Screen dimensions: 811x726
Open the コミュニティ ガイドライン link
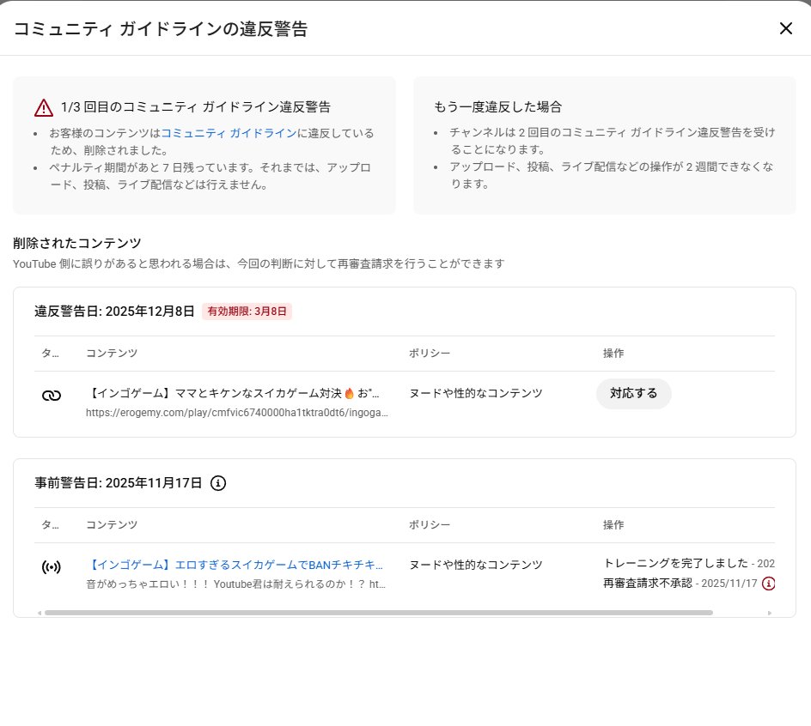(x=229, y=133)
